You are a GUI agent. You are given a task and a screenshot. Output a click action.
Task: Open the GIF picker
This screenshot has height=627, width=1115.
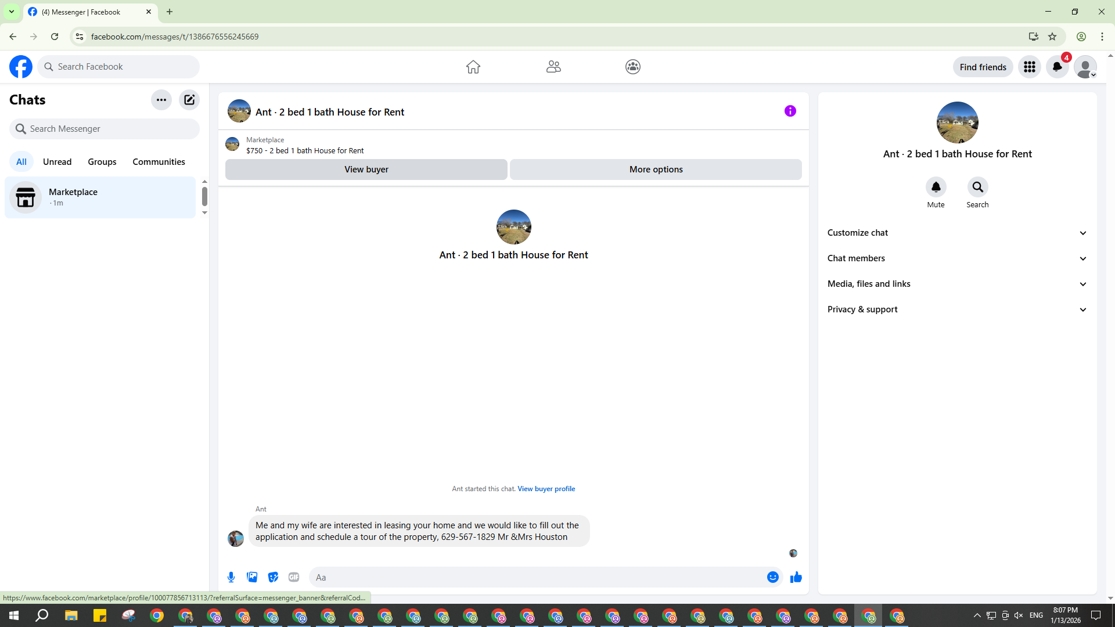pos(294,577)
